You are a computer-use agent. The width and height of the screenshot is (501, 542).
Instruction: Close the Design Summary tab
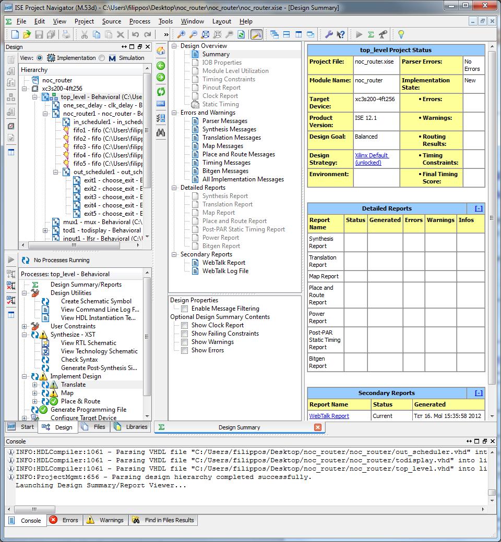[x=317, y=427]
